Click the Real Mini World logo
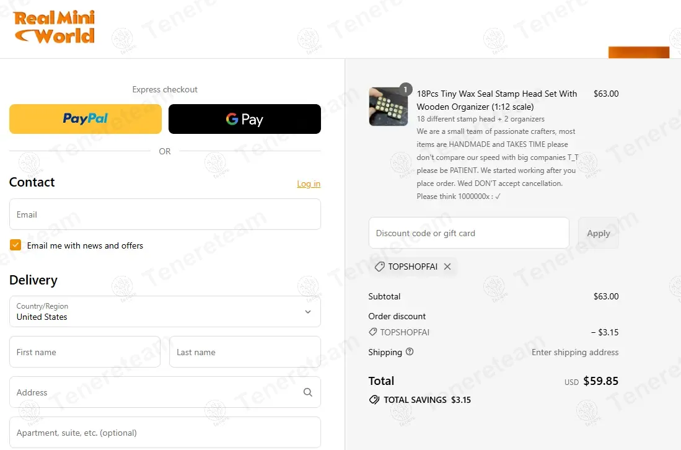 tap(55, 27)
